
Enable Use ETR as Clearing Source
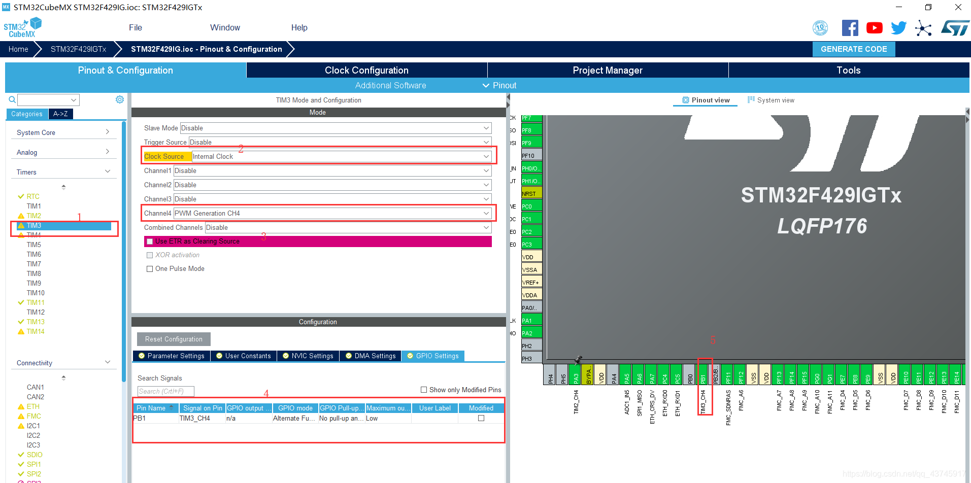click(x=150, y=241)
